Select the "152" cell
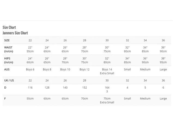This screenshot has width=173, height=129. point(84,88)
